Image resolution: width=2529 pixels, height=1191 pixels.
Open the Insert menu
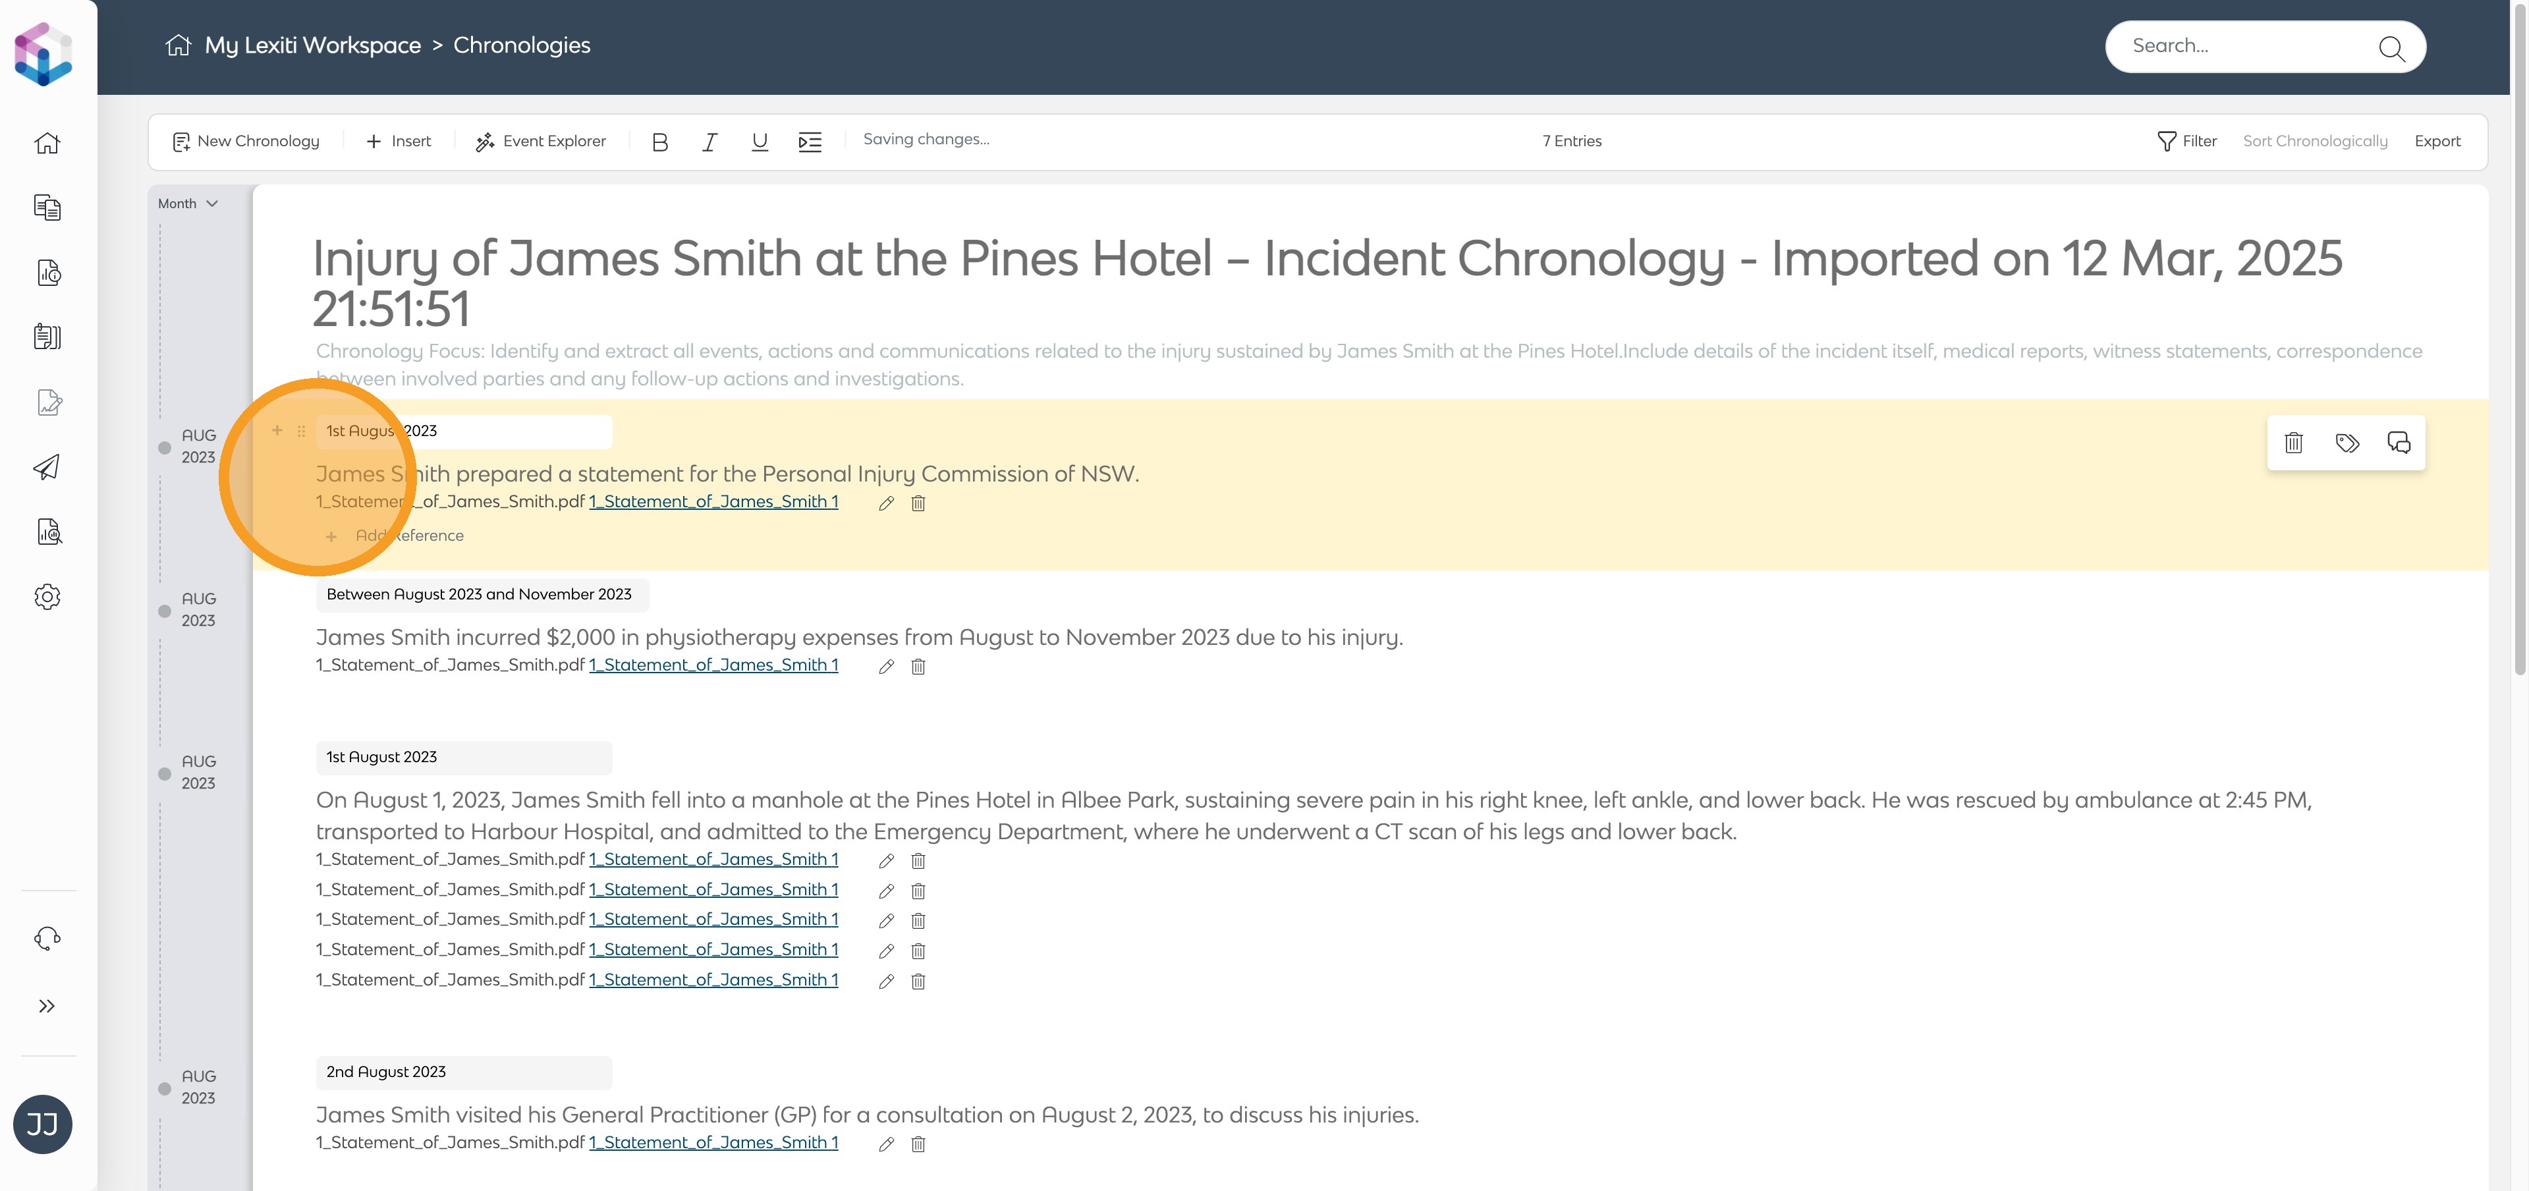click(x=399, y=142)
